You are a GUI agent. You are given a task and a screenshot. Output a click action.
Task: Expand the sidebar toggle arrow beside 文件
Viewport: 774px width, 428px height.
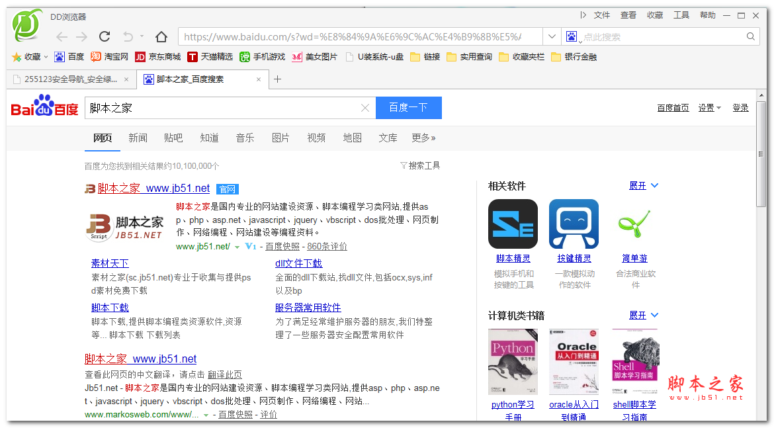pyautogui.click(x=583, y=15)
